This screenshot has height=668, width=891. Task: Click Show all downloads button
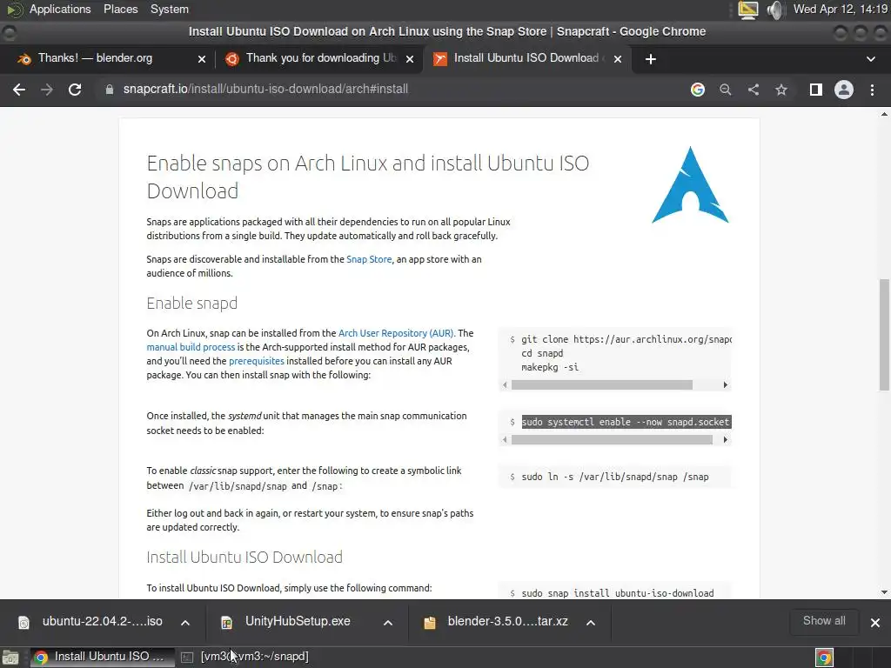click(x=824, y=621)
